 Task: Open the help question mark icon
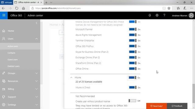pyautogui.click(x=164, y=15)
